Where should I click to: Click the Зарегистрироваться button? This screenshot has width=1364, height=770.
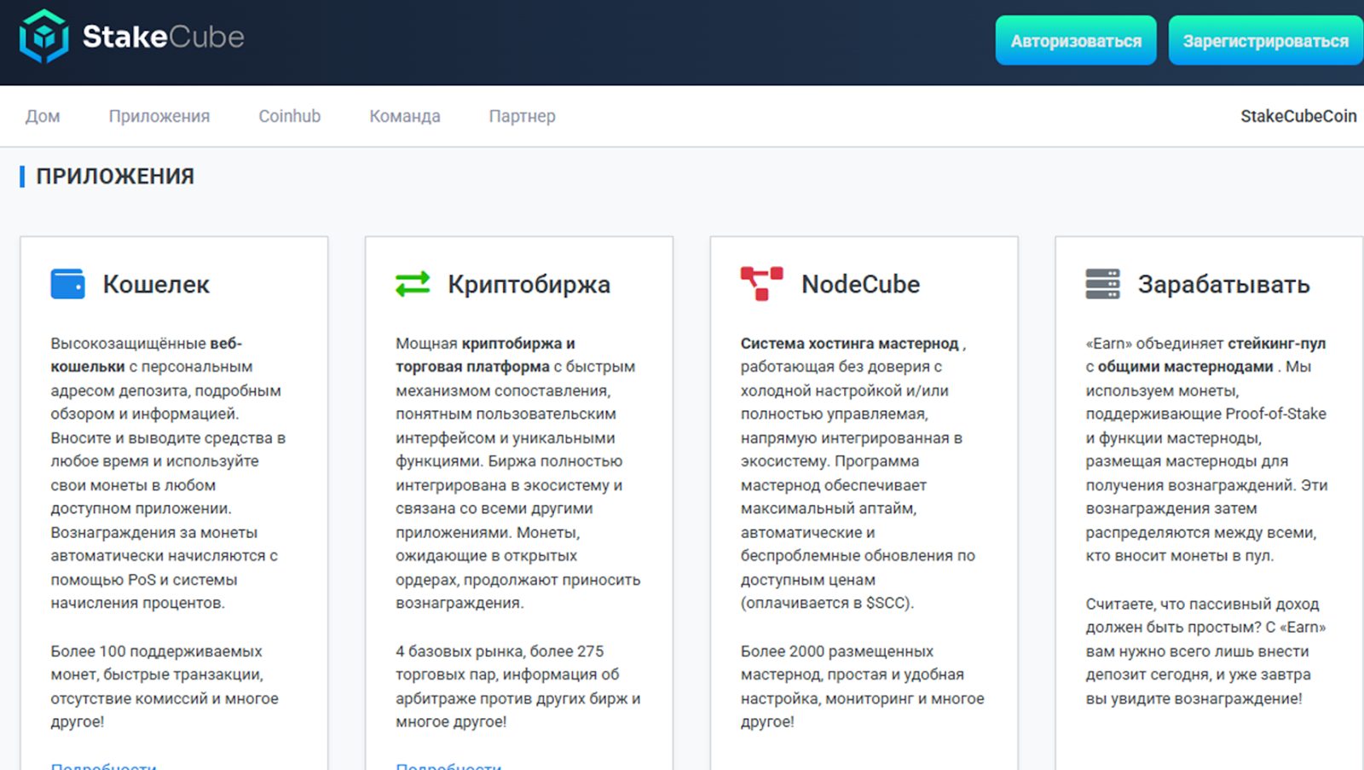(1266, 41)
